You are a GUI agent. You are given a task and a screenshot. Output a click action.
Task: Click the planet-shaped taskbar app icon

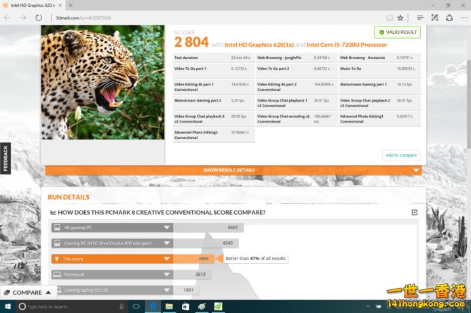pyautogui.click(x=202, y=306)
